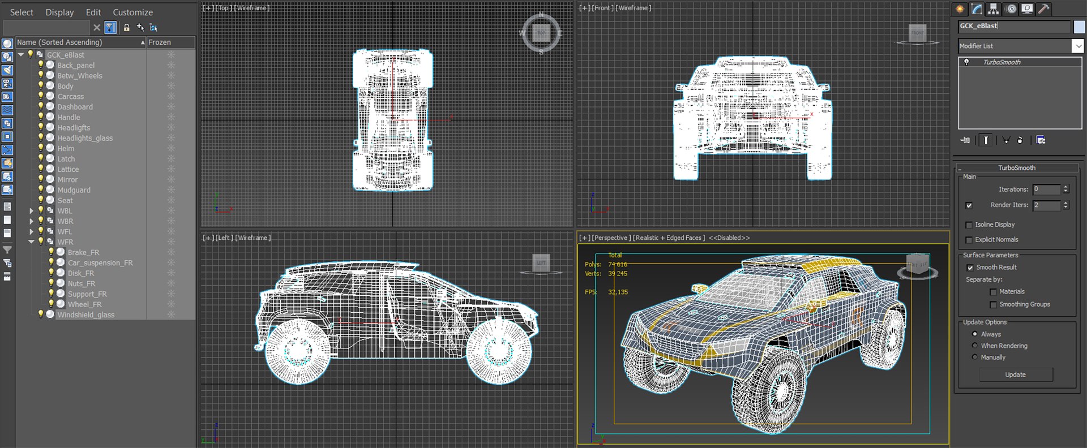Toggle Display Groups filter icon in explorer
The width and height of the screenshot is (1087, 448).
[7, 123]
